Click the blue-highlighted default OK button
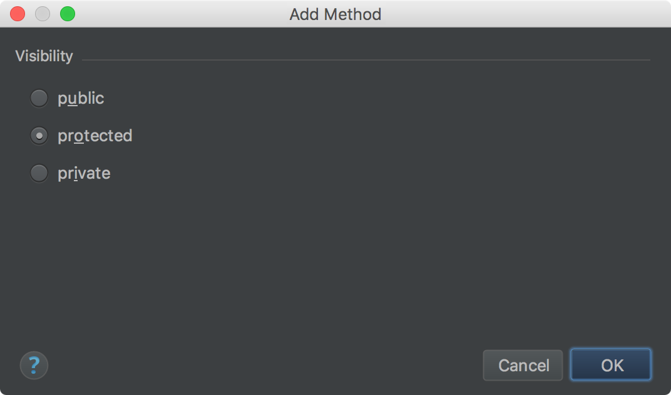Viewport: 671px width, 395px height. (x=611, y=365)
